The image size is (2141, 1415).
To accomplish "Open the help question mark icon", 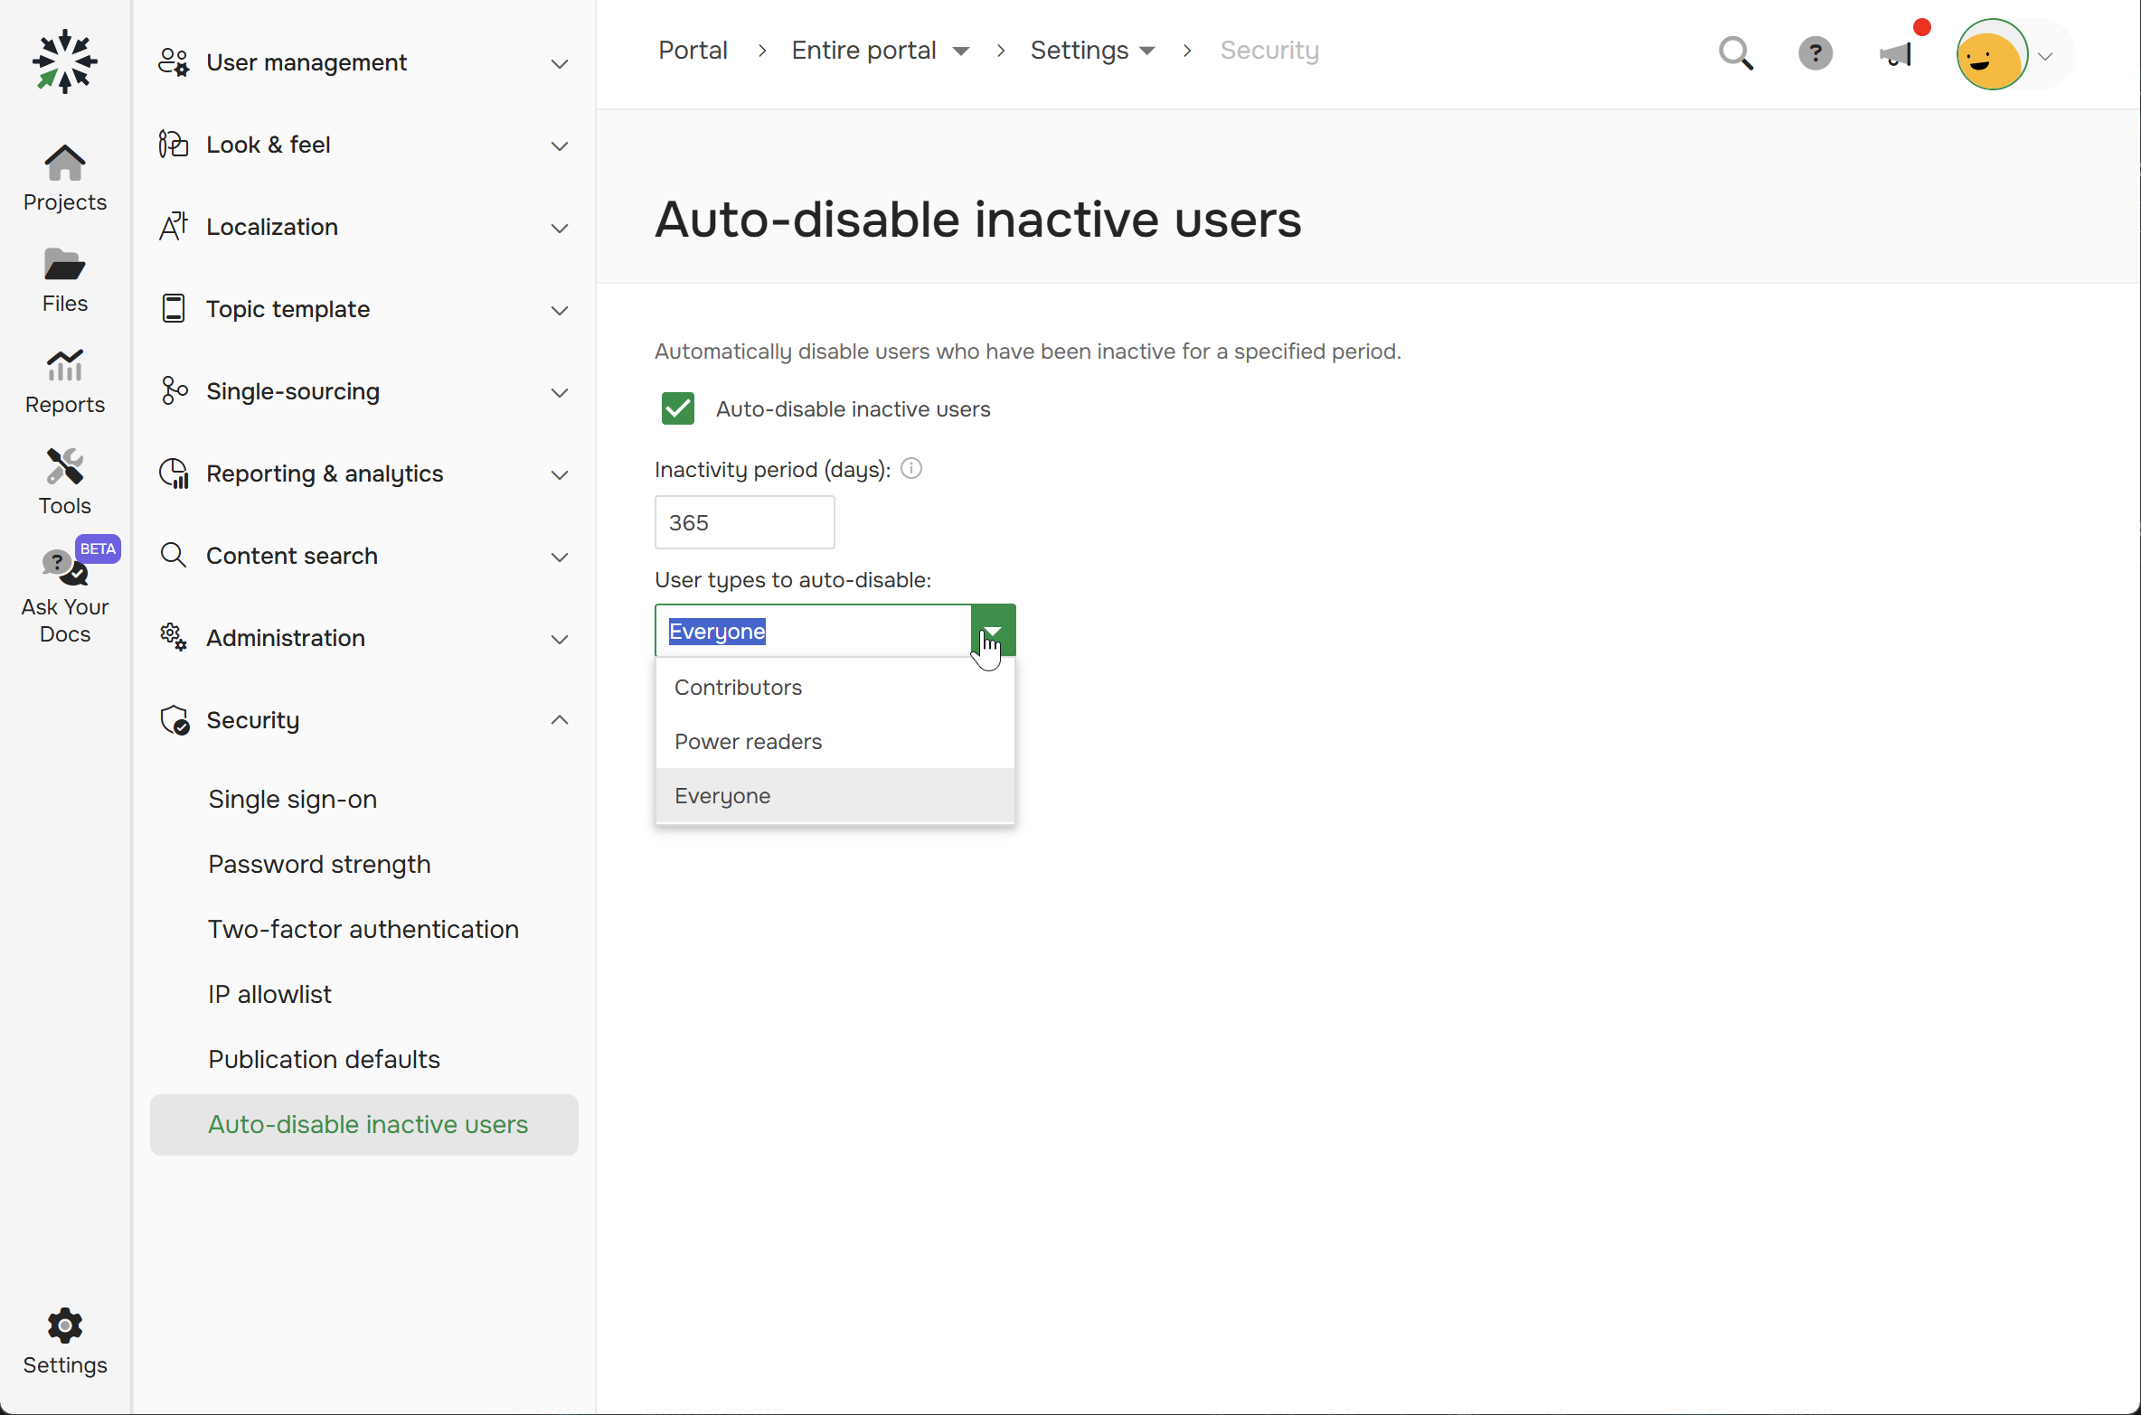I will [1816, 52].
